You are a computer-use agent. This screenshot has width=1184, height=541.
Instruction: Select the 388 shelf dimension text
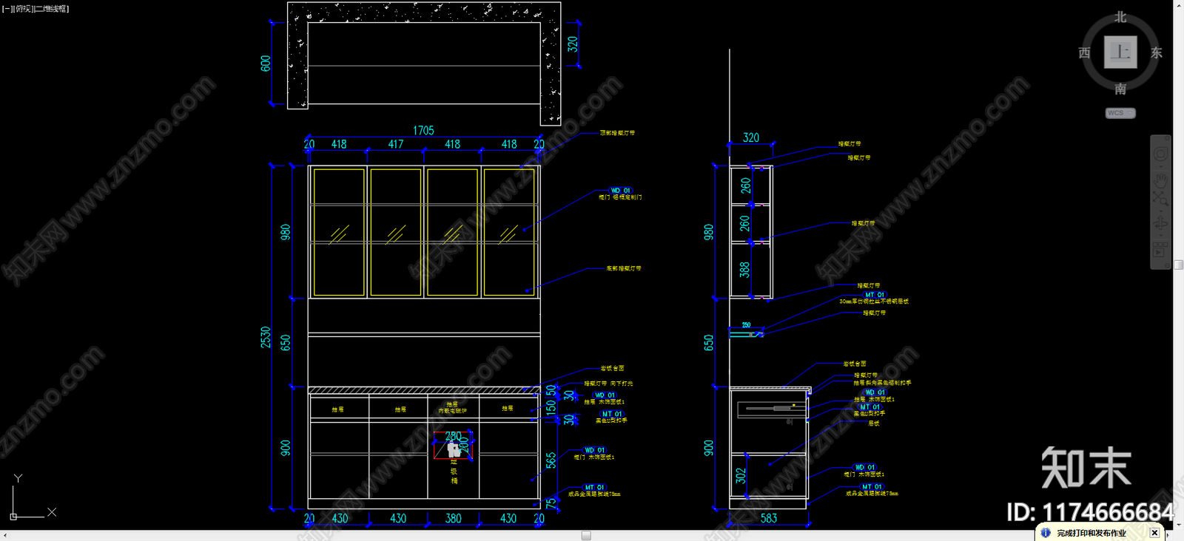coord(744,270)
